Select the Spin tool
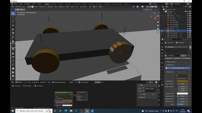Image resolution: width=202 pixels, height=113 pixels. coord(13,72)
